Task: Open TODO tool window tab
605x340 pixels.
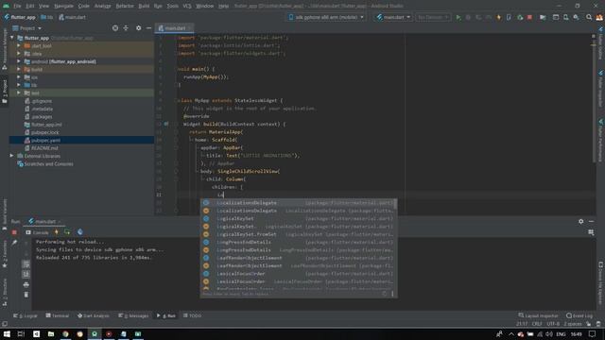Action: tap(192, 315)
